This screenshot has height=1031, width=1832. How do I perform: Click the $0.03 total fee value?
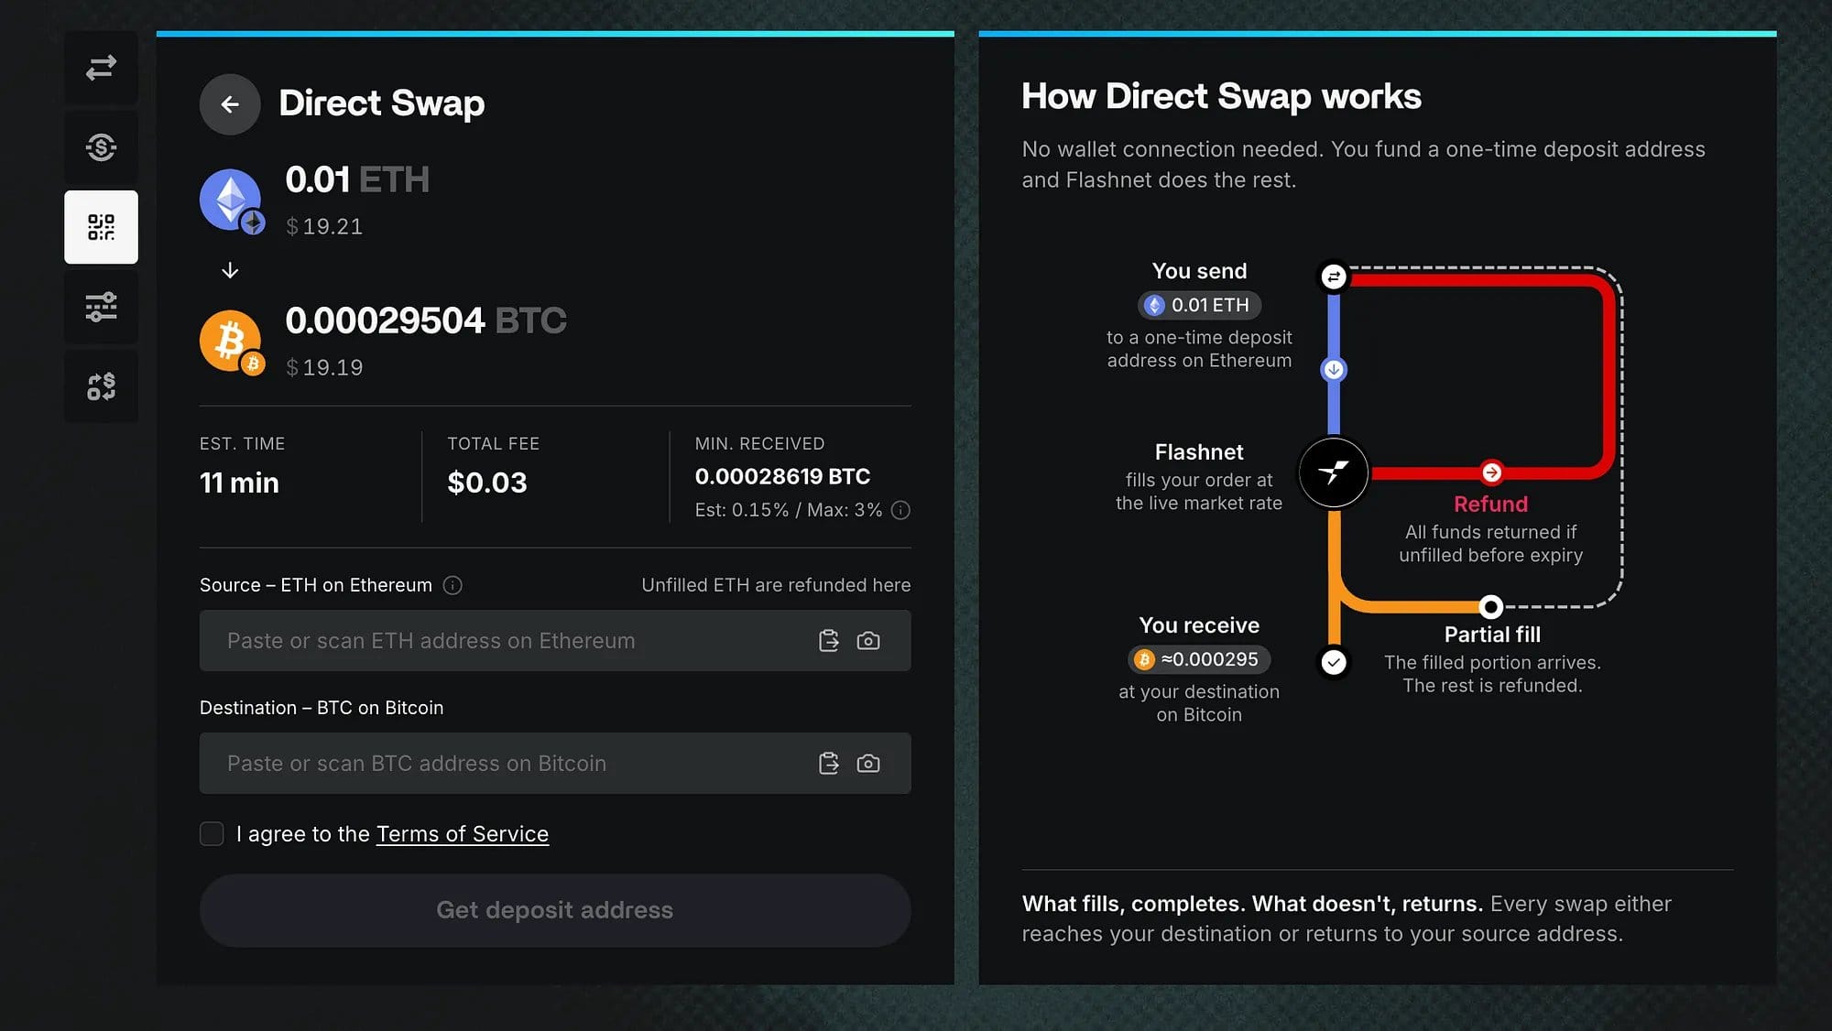(487, 483)
